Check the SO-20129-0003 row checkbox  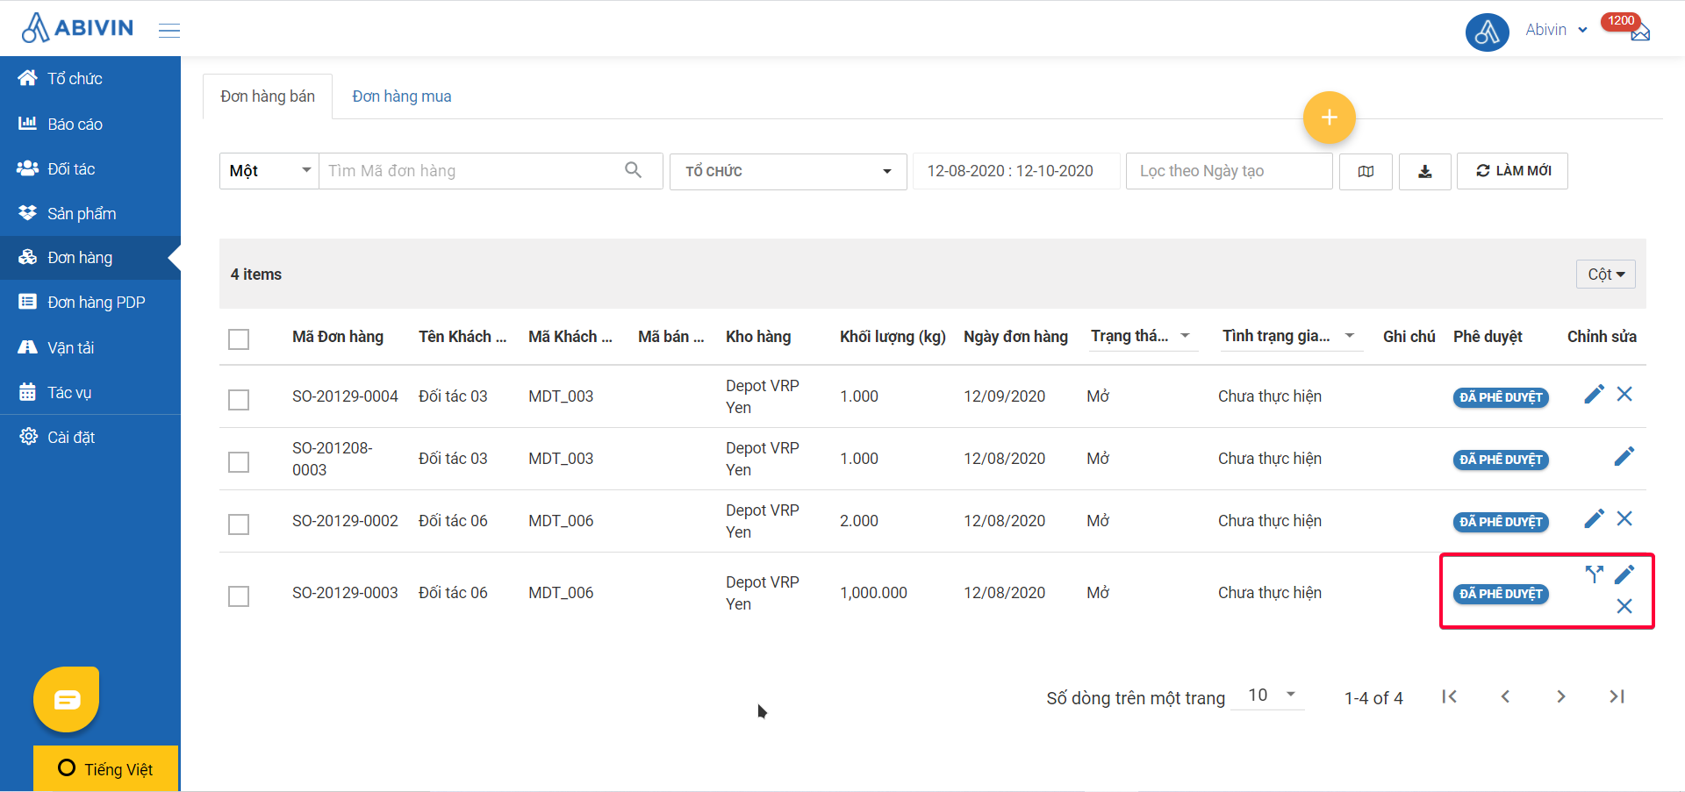[x=239, y=596]
